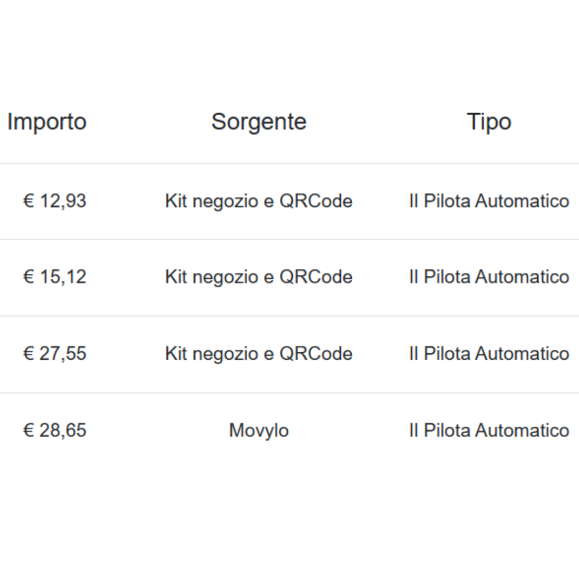Sort by the Importo column header
The height and width of the screenshot is (579, 579).
(47, 122)
